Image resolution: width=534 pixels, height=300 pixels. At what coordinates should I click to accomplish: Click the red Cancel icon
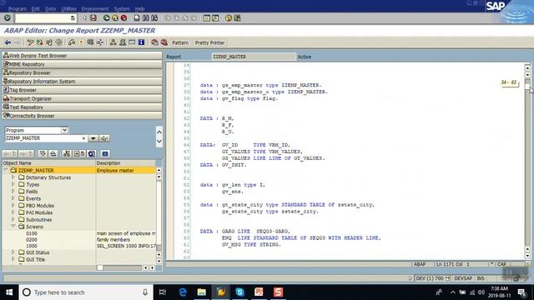coord(124,17)
